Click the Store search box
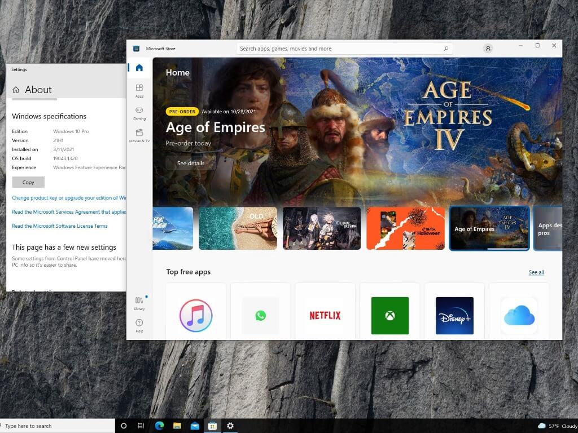The width and height of the screenshot is (578, 433). point(339,48)
